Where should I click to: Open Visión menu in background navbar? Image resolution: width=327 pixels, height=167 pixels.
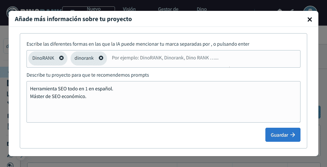(129, 9)
